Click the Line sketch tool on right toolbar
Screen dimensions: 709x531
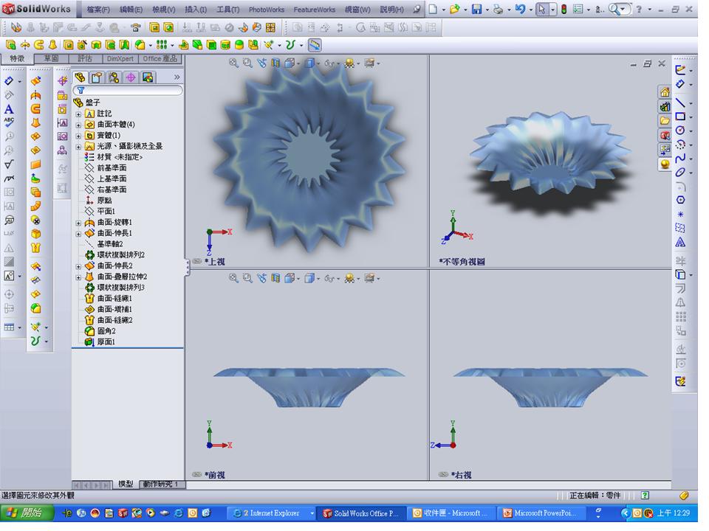[680, 102]
